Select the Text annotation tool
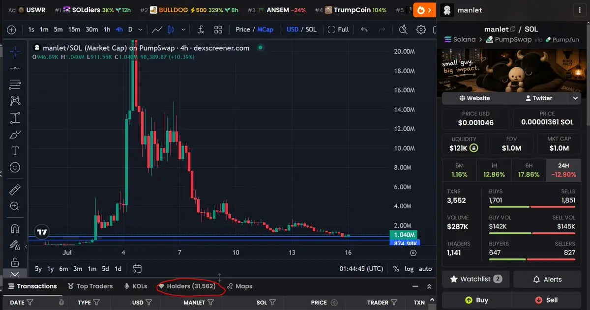This screenshot has height=310, width=590. 15,150
